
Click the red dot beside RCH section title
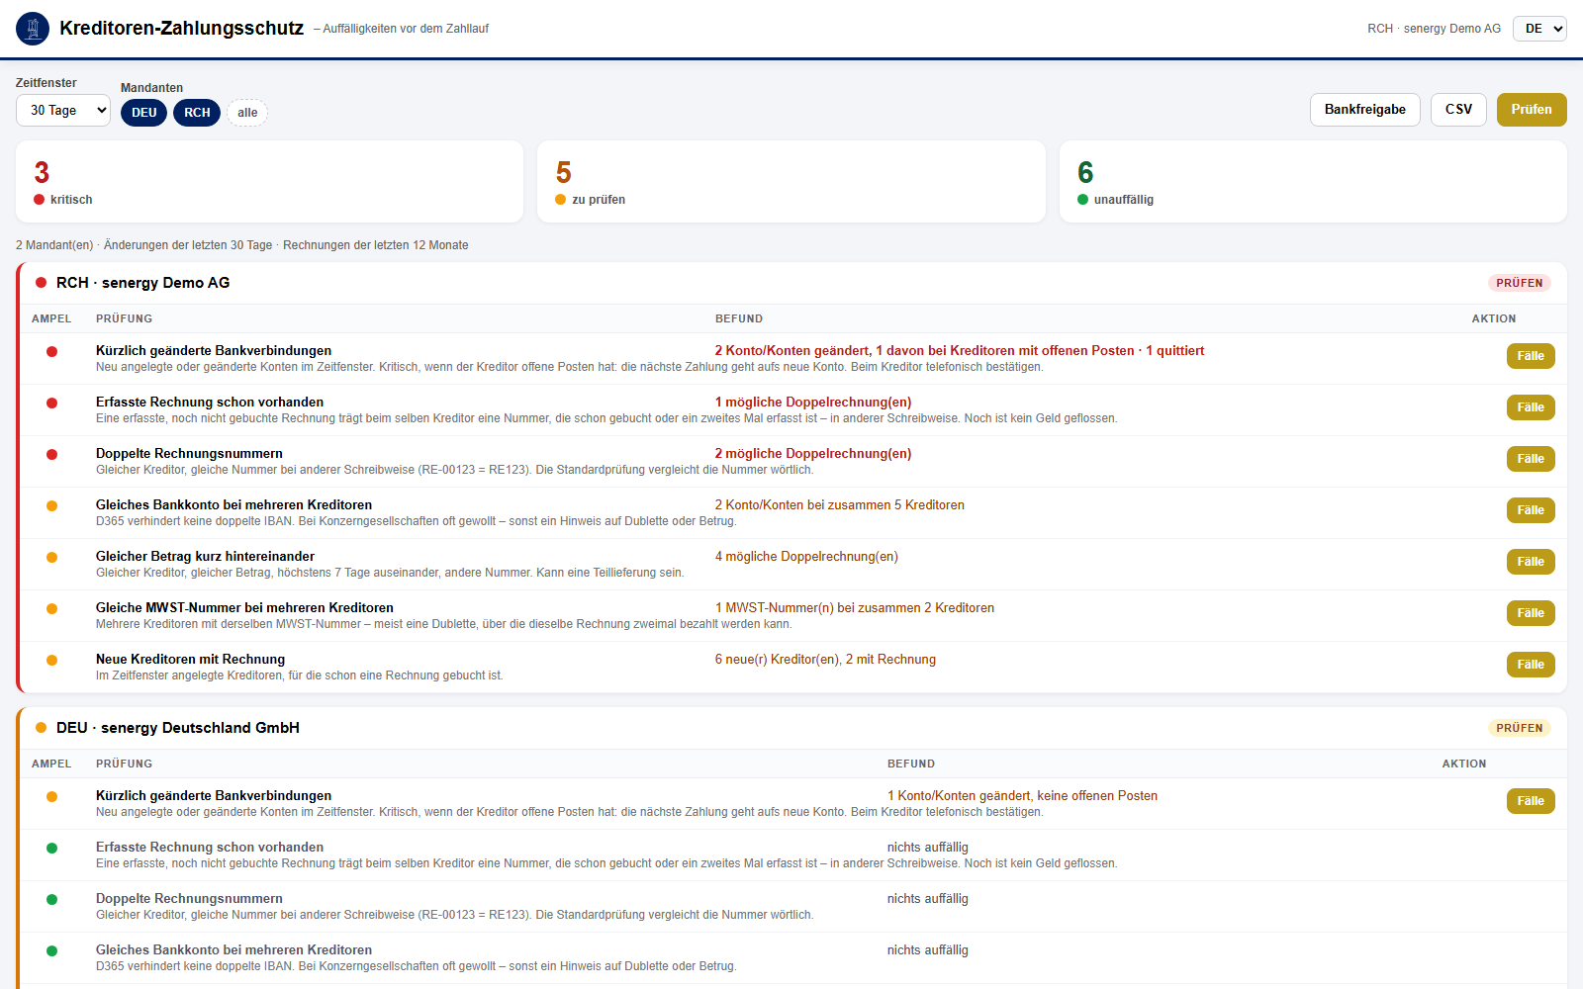click(x=41, y=283)
